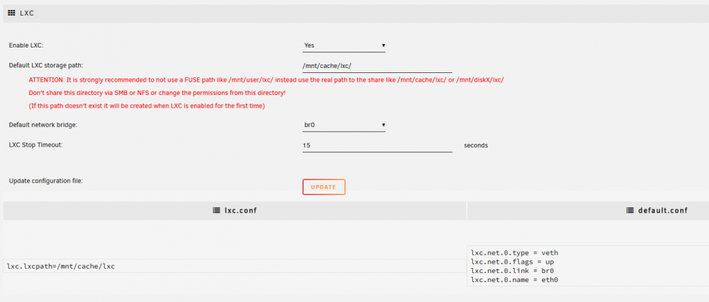Click the 'Update configuration file:' label

pyautogui.click(x=45, y=181)
